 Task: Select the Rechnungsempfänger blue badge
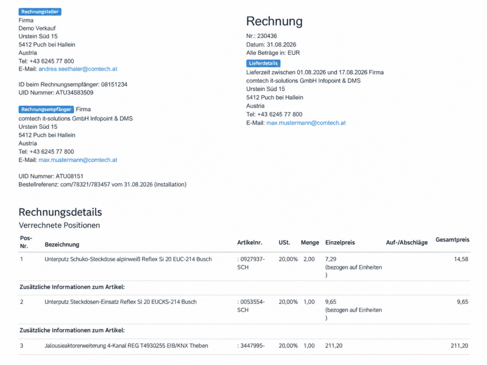tap(46, 110)
